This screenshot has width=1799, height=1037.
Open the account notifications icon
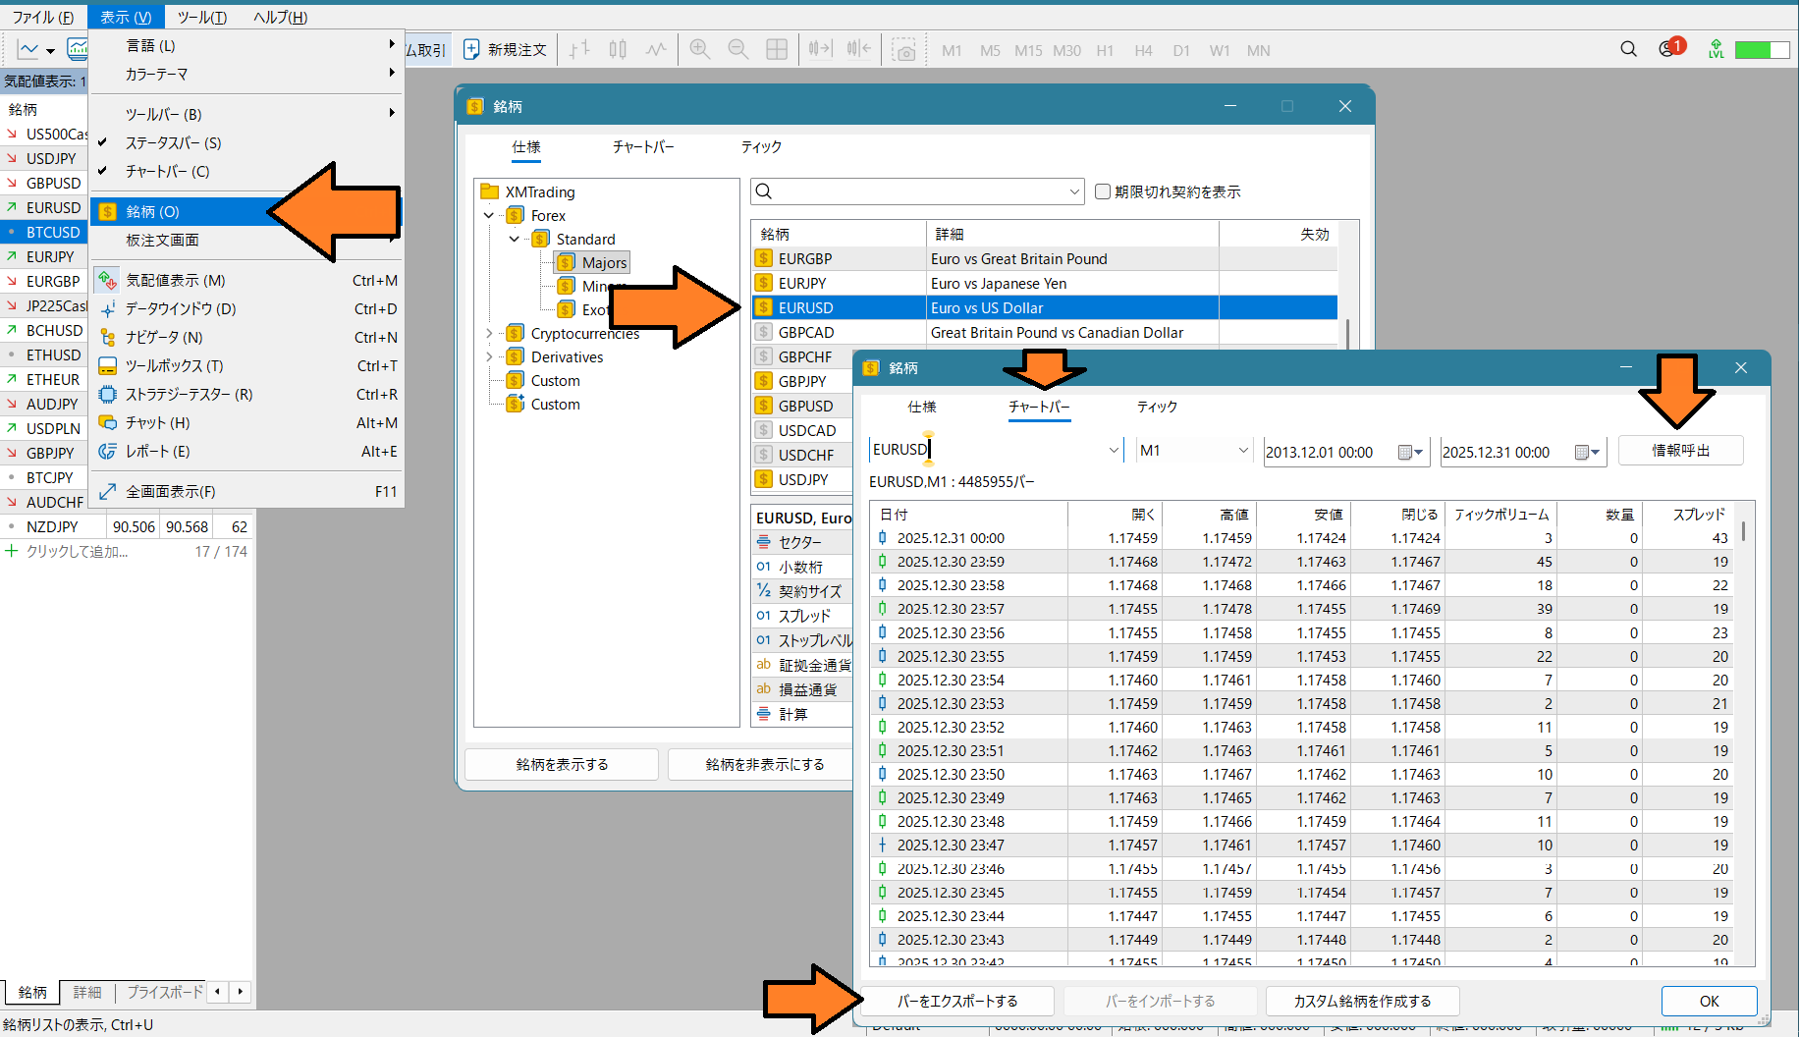click(1668, 49)
